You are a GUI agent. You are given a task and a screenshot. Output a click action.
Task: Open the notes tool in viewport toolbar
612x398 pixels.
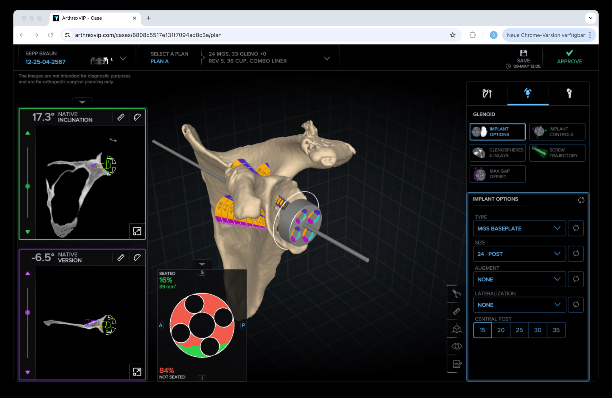pos(457,364)
